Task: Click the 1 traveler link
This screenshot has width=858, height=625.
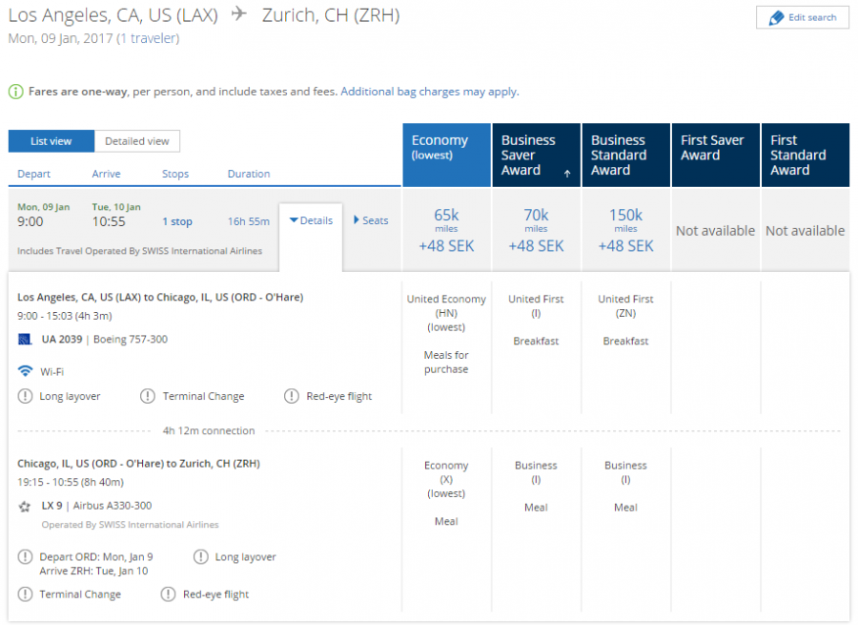Action: pos(149,38)
